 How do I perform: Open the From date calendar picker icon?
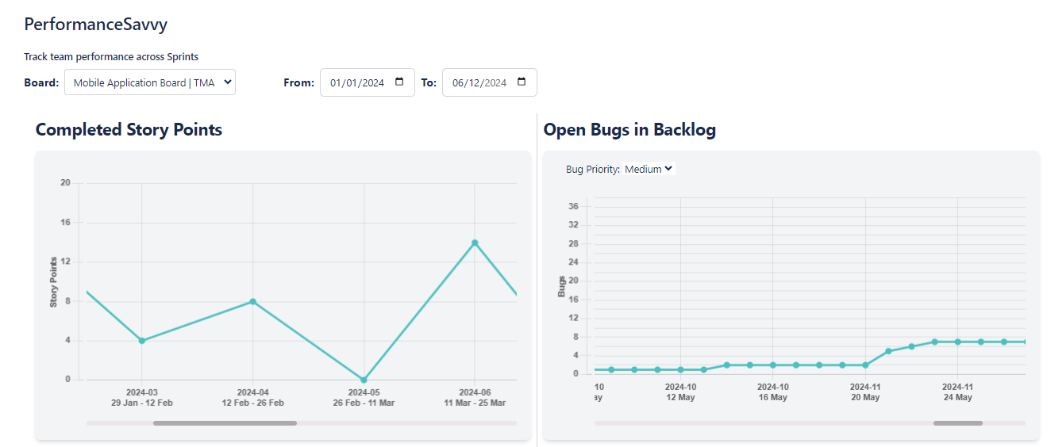(x=399, y=82)
